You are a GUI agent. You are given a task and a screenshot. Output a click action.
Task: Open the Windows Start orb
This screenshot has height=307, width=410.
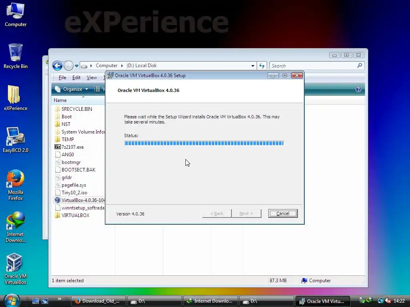coord(12,301)
